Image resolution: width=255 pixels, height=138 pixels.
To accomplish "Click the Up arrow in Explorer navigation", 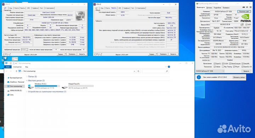I will [x=16, y=71].
